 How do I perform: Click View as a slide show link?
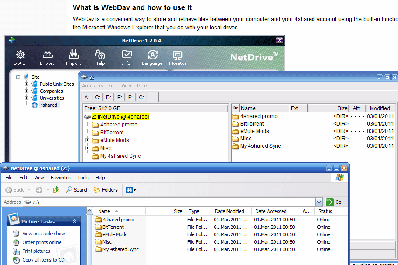[x=44, y=234]
